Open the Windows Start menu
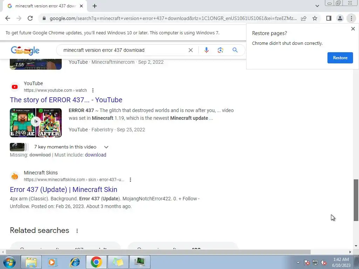Image resolution: width=359 pixels, height=269 pixels. coord(9,262)
